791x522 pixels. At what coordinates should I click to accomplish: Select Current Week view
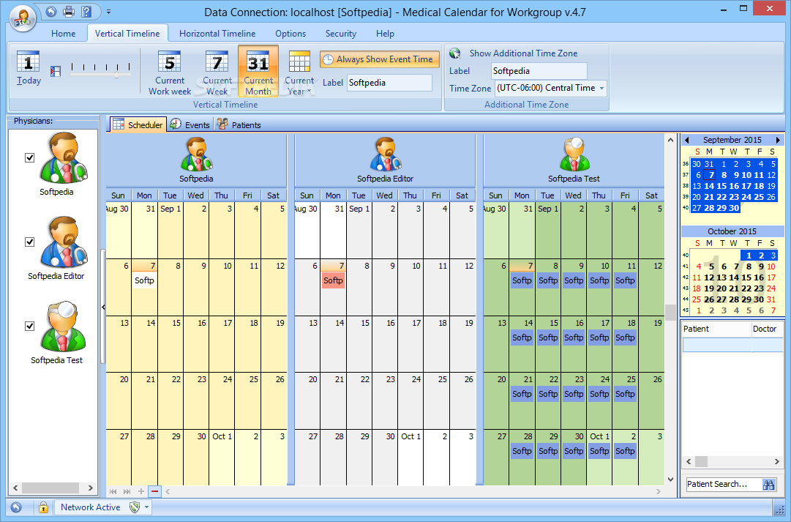(x=217, y=72)
